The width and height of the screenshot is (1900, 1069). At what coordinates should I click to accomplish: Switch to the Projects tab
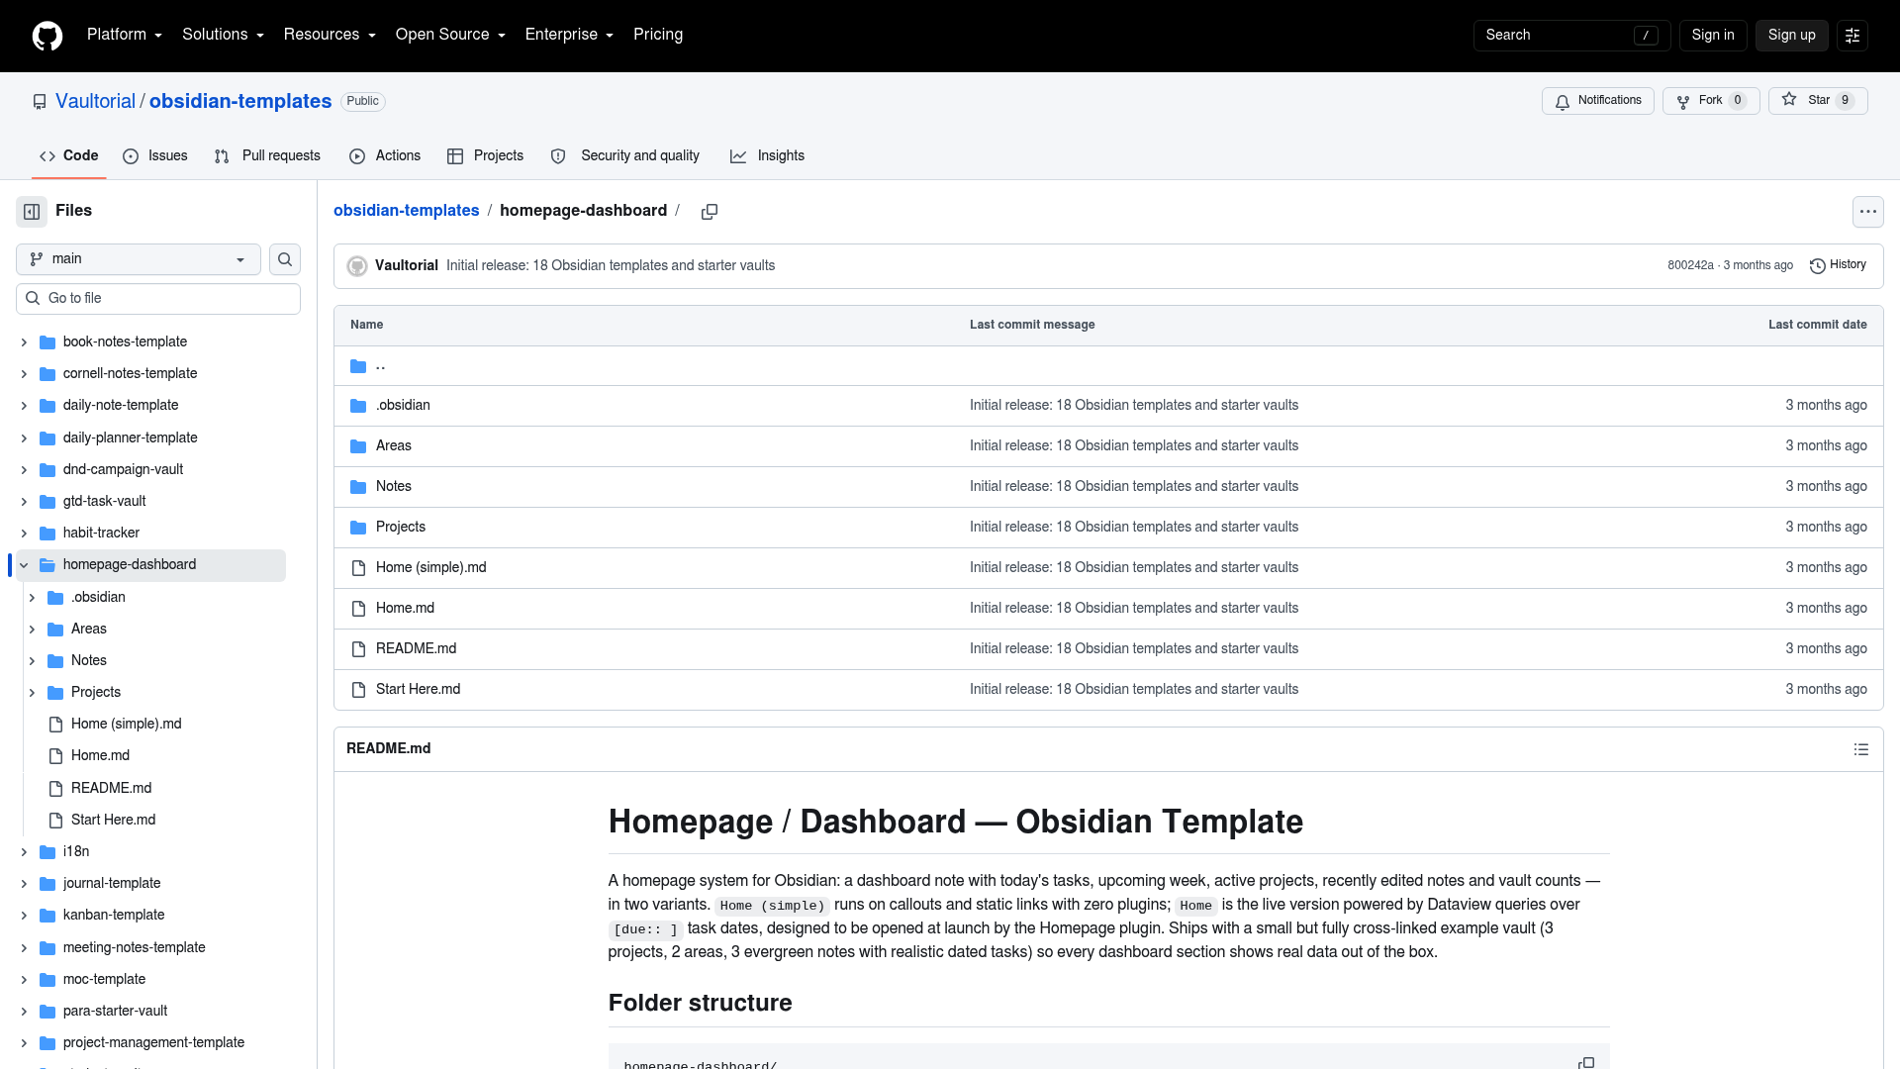(x=485, y=156)
